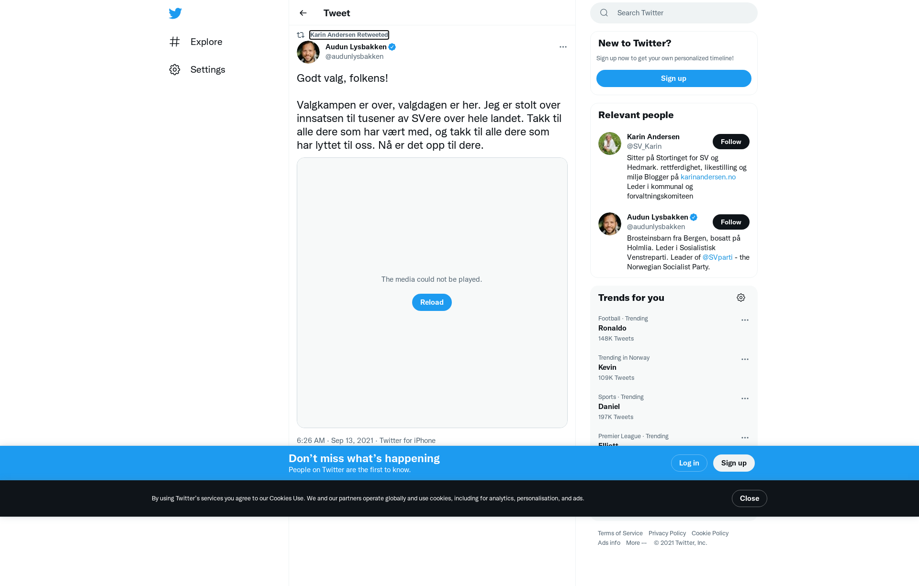
Task: Follow Audun Lysbakken
Action: coord(731,222)
